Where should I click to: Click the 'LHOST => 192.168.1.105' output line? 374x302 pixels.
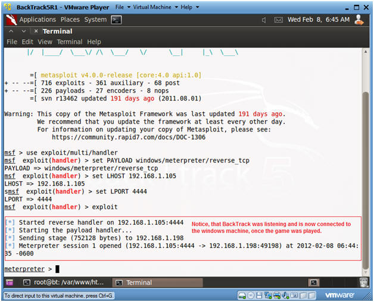(x=44, y=184)
